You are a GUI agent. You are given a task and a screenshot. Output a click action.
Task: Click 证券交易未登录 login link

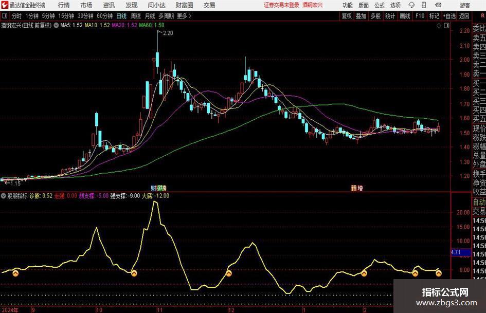coord(281,5)
